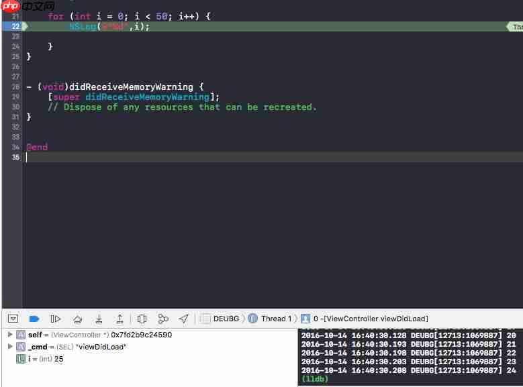
Task: Click the thread icon beside Thread 1
Action: (253, 319)
